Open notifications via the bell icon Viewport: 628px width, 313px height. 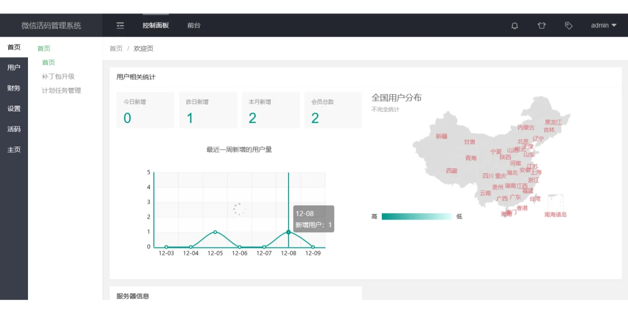515,25
